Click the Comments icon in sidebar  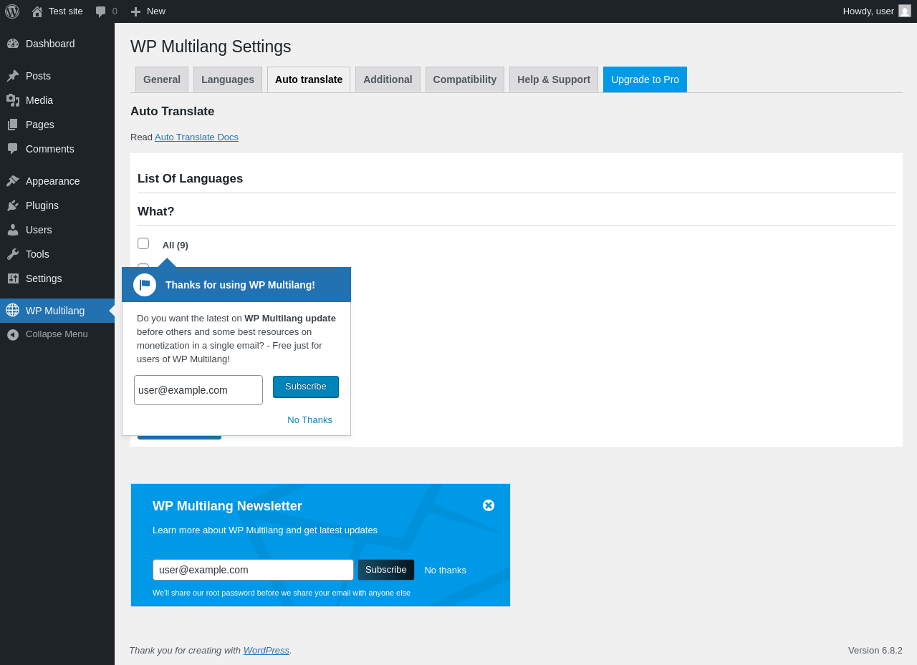point(13,149)
